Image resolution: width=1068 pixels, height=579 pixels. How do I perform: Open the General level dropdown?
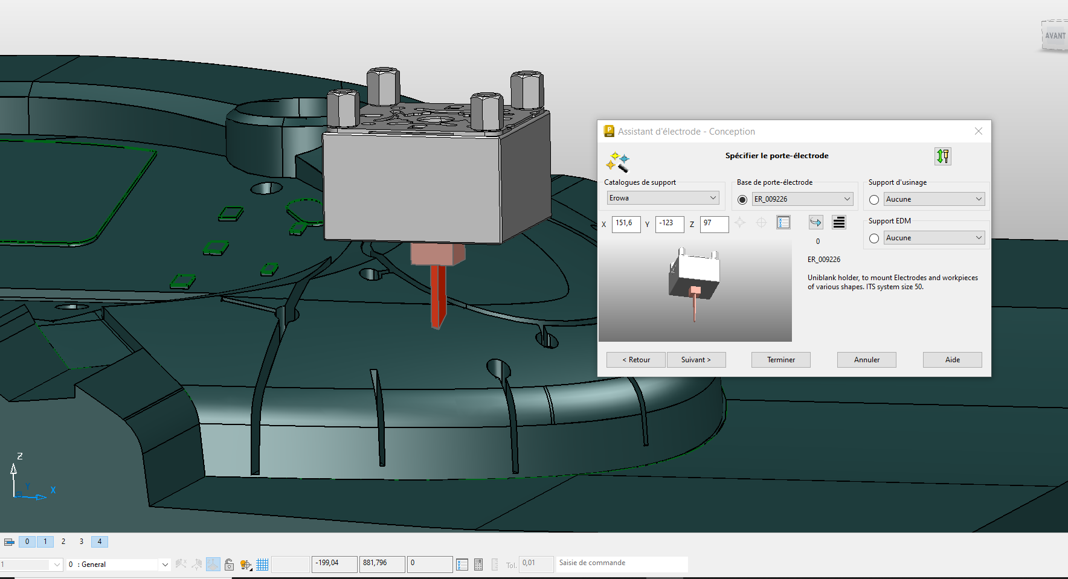[164, 565]
